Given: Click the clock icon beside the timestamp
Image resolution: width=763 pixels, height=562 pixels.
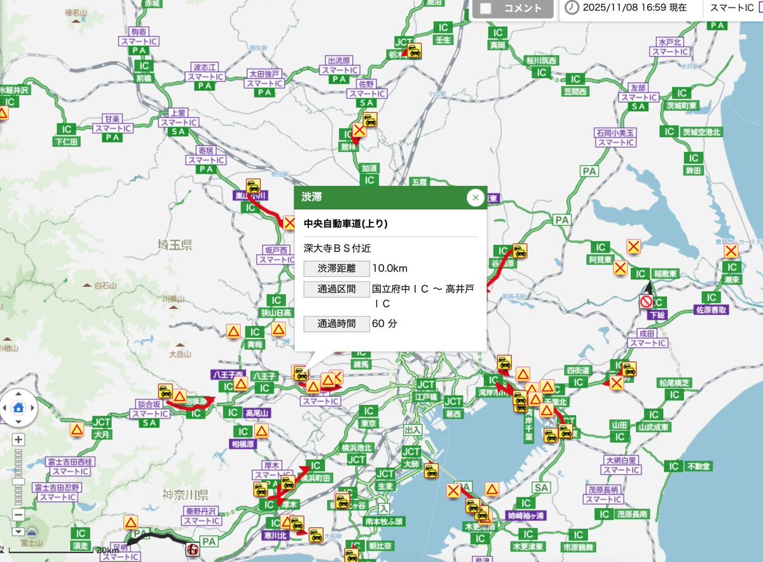Looking at the screenshot, I should [x=573, y=8].
